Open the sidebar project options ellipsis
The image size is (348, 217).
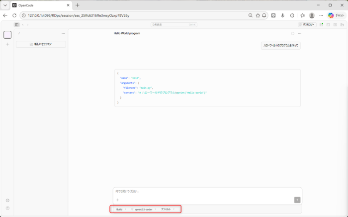(x=63, y=34)
